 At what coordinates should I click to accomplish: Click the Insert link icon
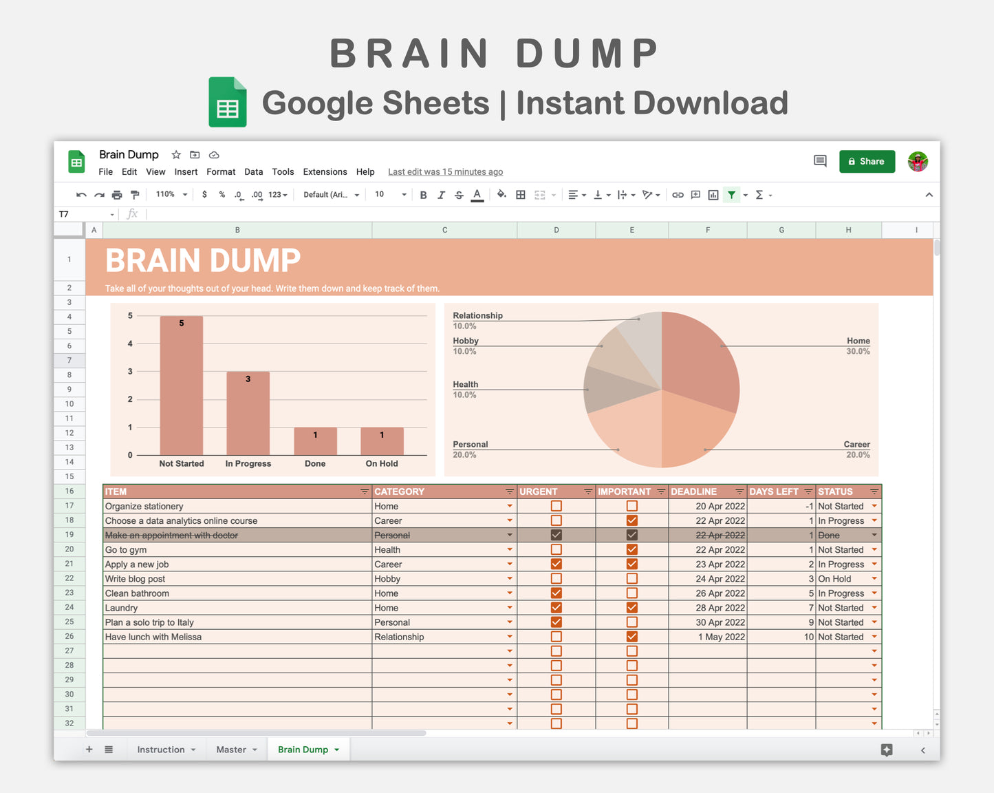[678, 195]
